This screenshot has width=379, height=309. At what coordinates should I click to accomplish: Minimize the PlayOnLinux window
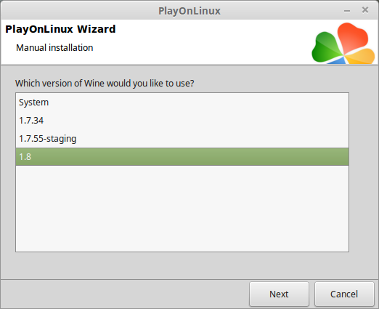point(347,11)
